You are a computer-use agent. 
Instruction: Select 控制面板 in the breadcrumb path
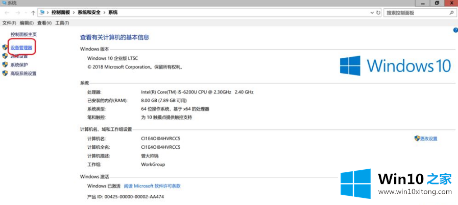click(60, 13)
